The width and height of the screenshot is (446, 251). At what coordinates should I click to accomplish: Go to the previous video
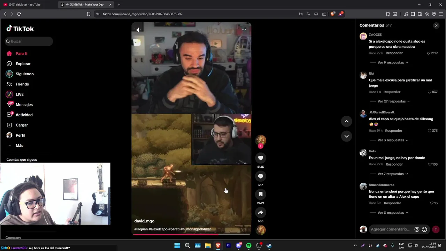pos(346,121)
